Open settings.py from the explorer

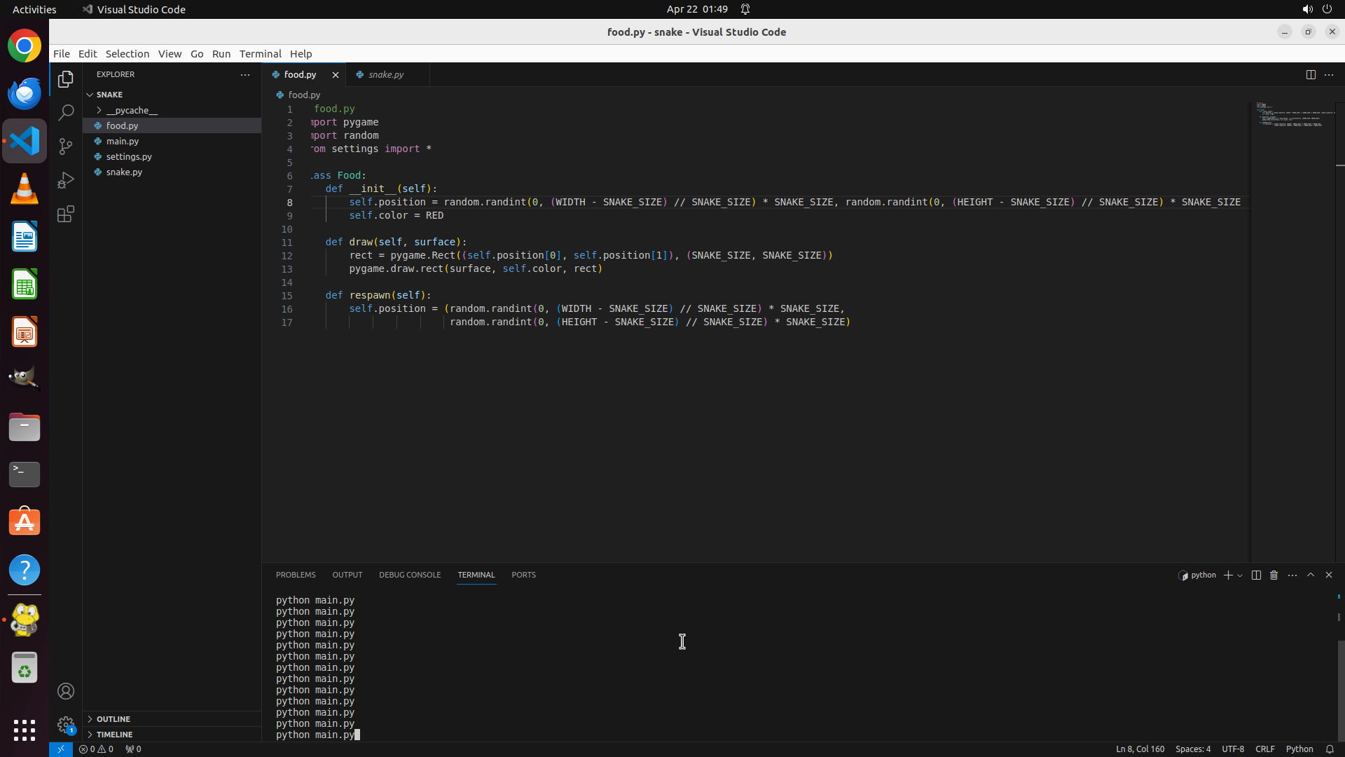click(x=129, y=156)
